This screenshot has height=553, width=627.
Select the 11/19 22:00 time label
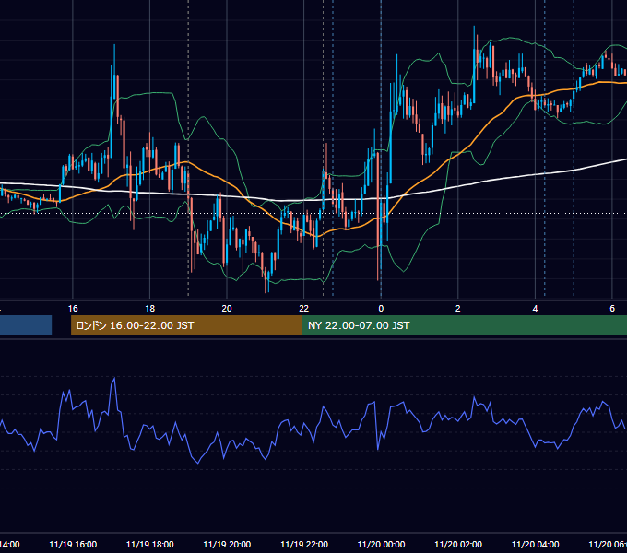[x=304, y=544]
